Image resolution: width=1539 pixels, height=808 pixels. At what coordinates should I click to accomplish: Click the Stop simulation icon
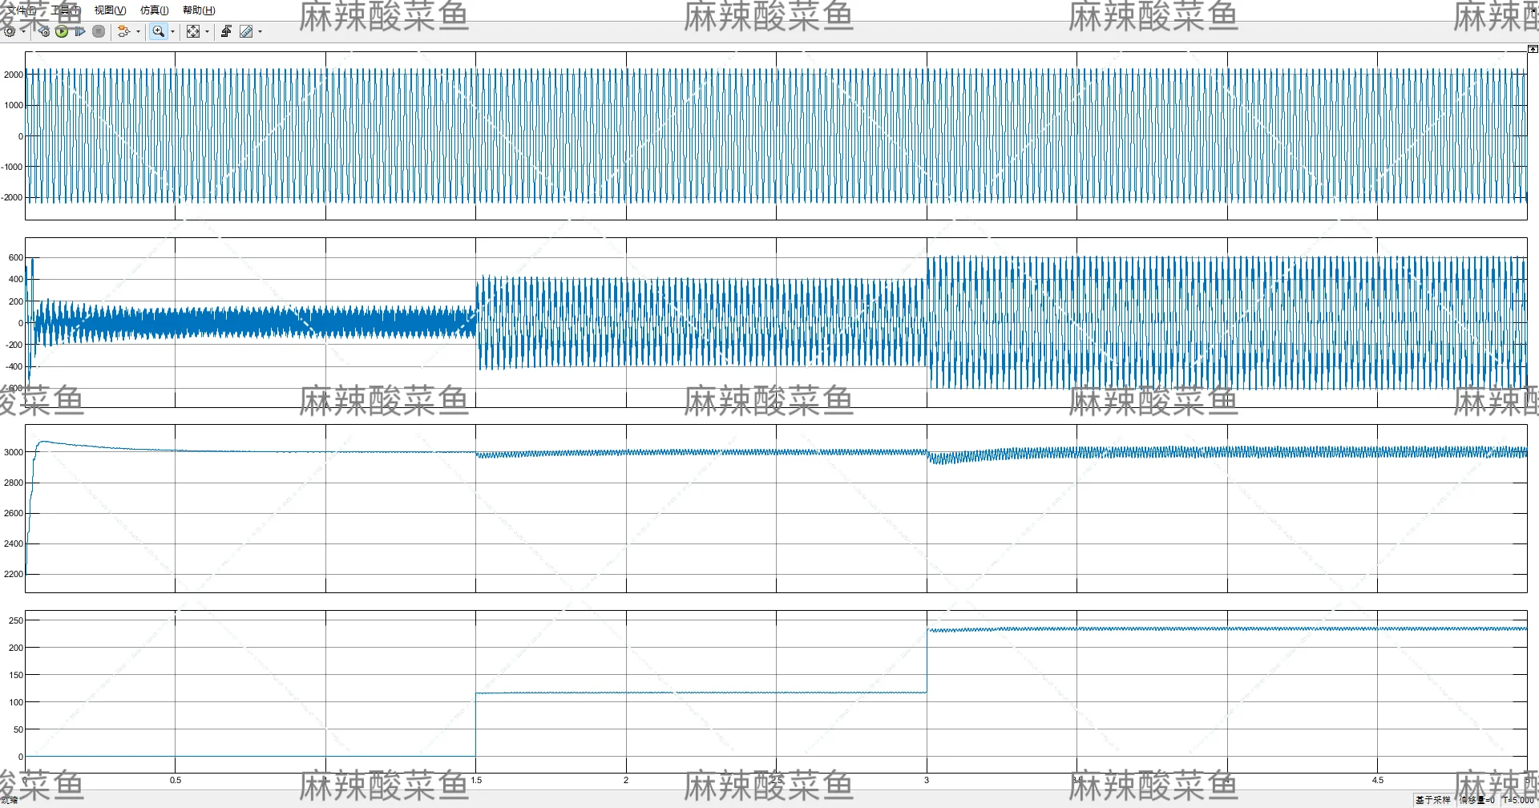coord(99,31)
